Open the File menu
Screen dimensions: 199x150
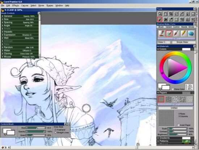pyautogui.click(x=3, y=5)
